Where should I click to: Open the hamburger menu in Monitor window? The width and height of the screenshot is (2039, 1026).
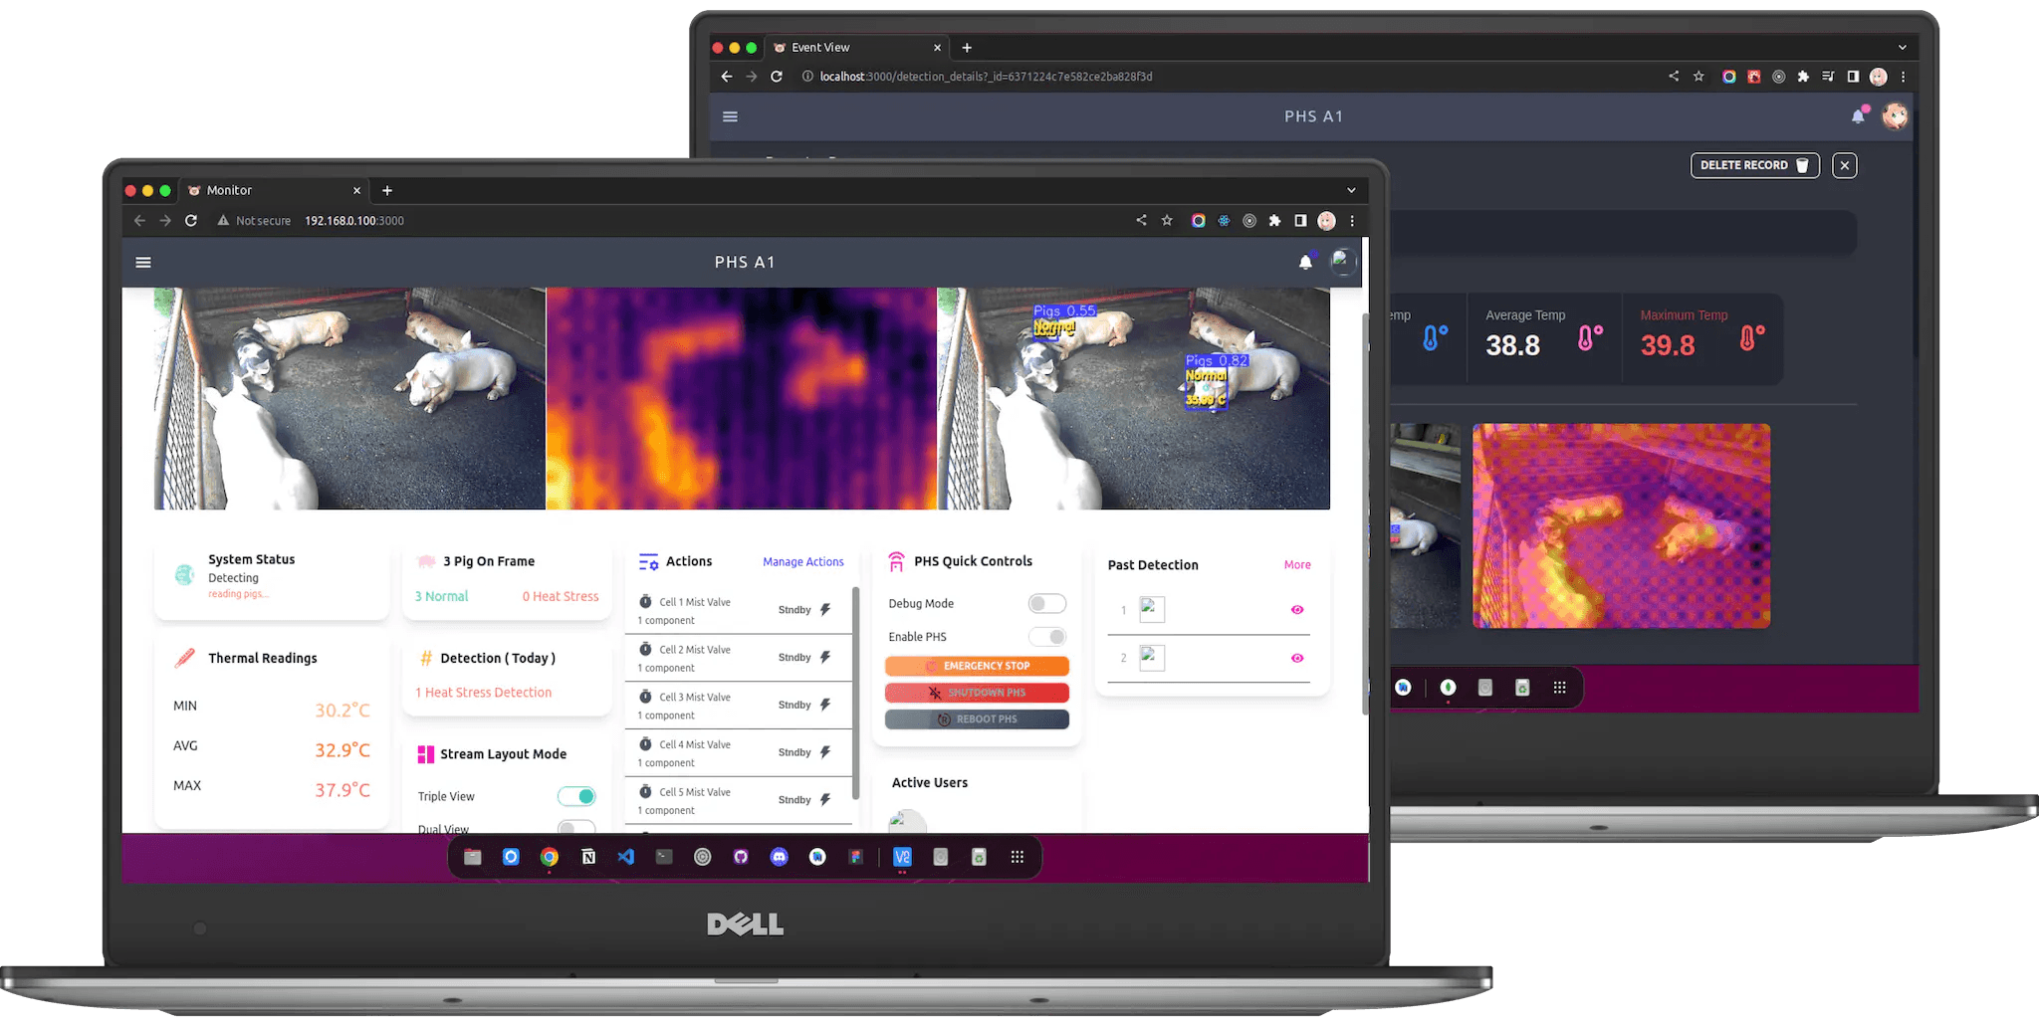143,263
